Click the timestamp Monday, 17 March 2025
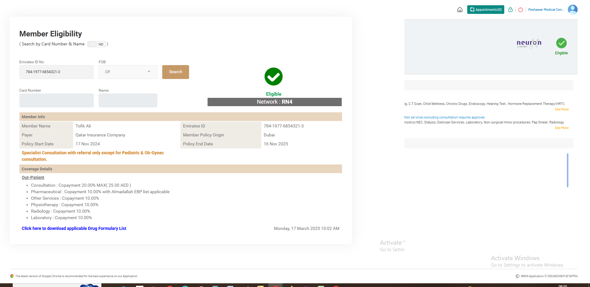Viewport: 590px width, 287px height. tap(307, 228)
